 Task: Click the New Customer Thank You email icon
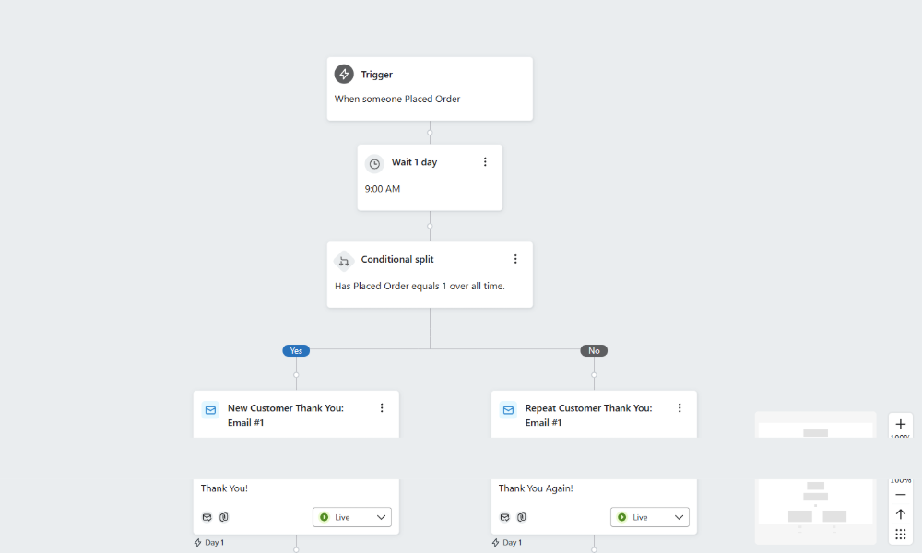(x=210, y=410)
